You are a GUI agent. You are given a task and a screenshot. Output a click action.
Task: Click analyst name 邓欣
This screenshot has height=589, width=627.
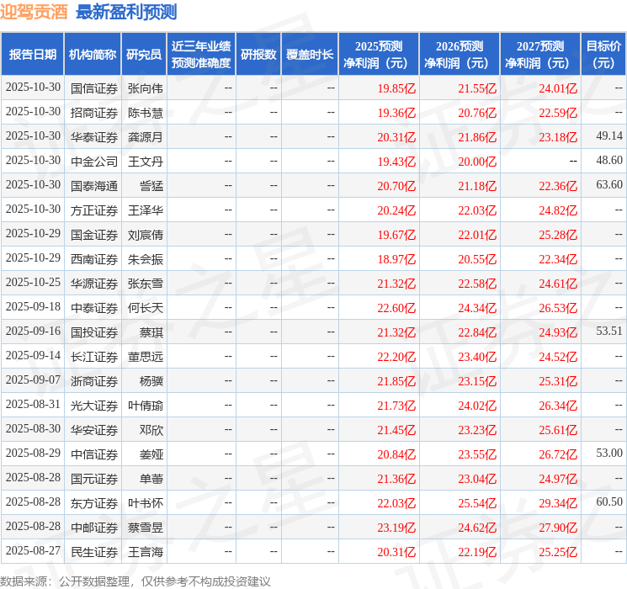[x=151, y=430]
